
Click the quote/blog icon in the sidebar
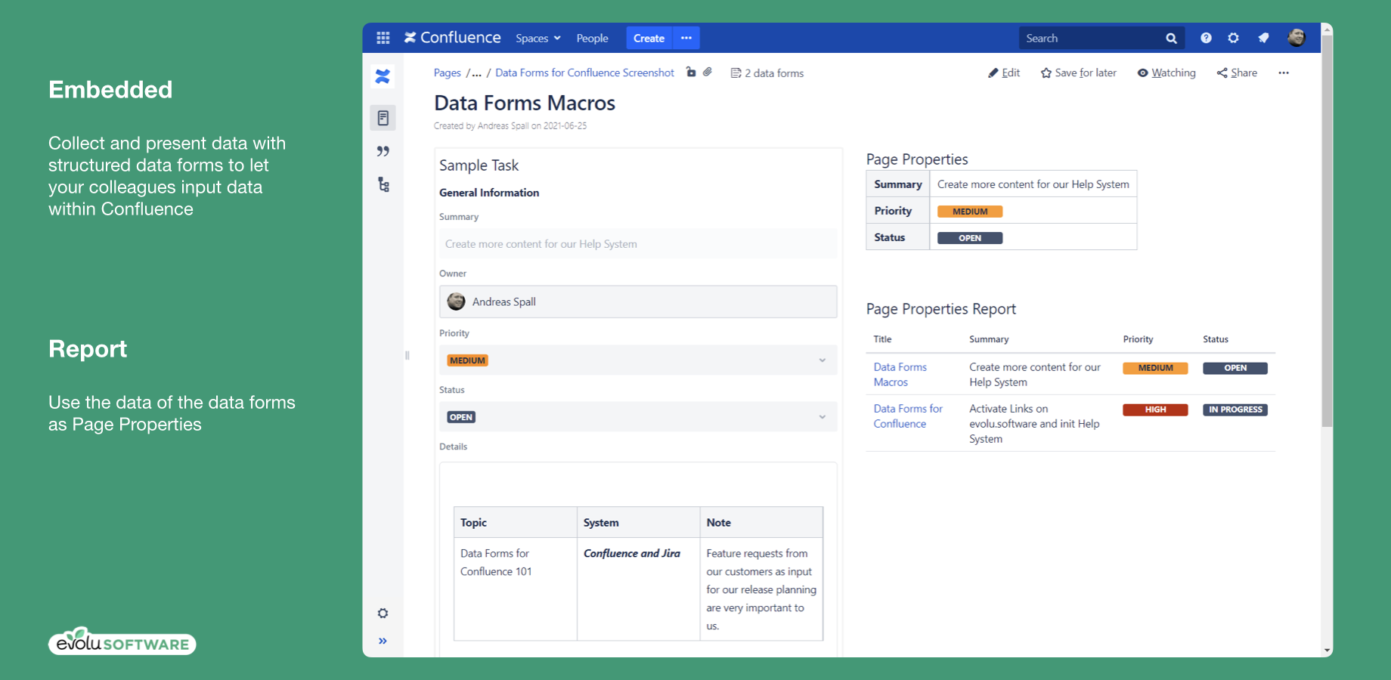(x=383, y=151)
